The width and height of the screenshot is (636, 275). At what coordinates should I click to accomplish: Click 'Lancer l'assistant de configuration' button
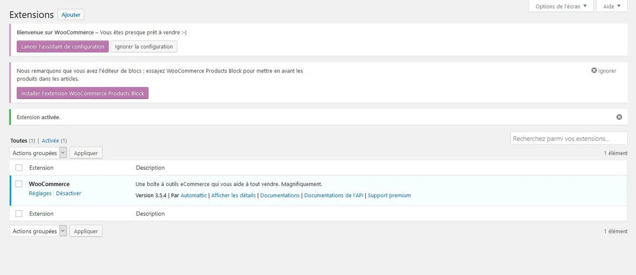[63, 47]
